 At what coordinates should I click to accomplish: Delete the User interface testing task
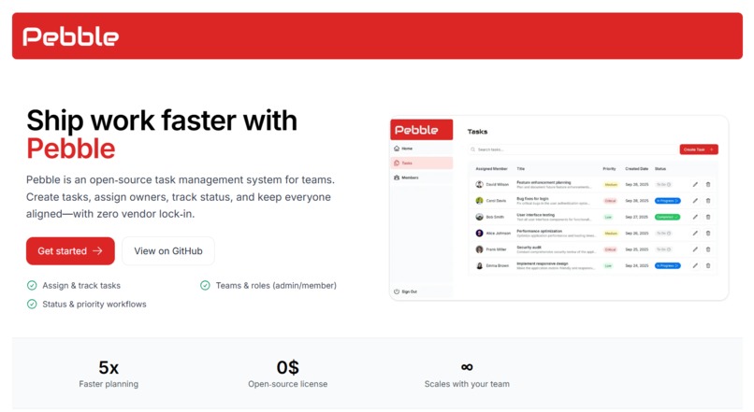[x=708, y=217]
